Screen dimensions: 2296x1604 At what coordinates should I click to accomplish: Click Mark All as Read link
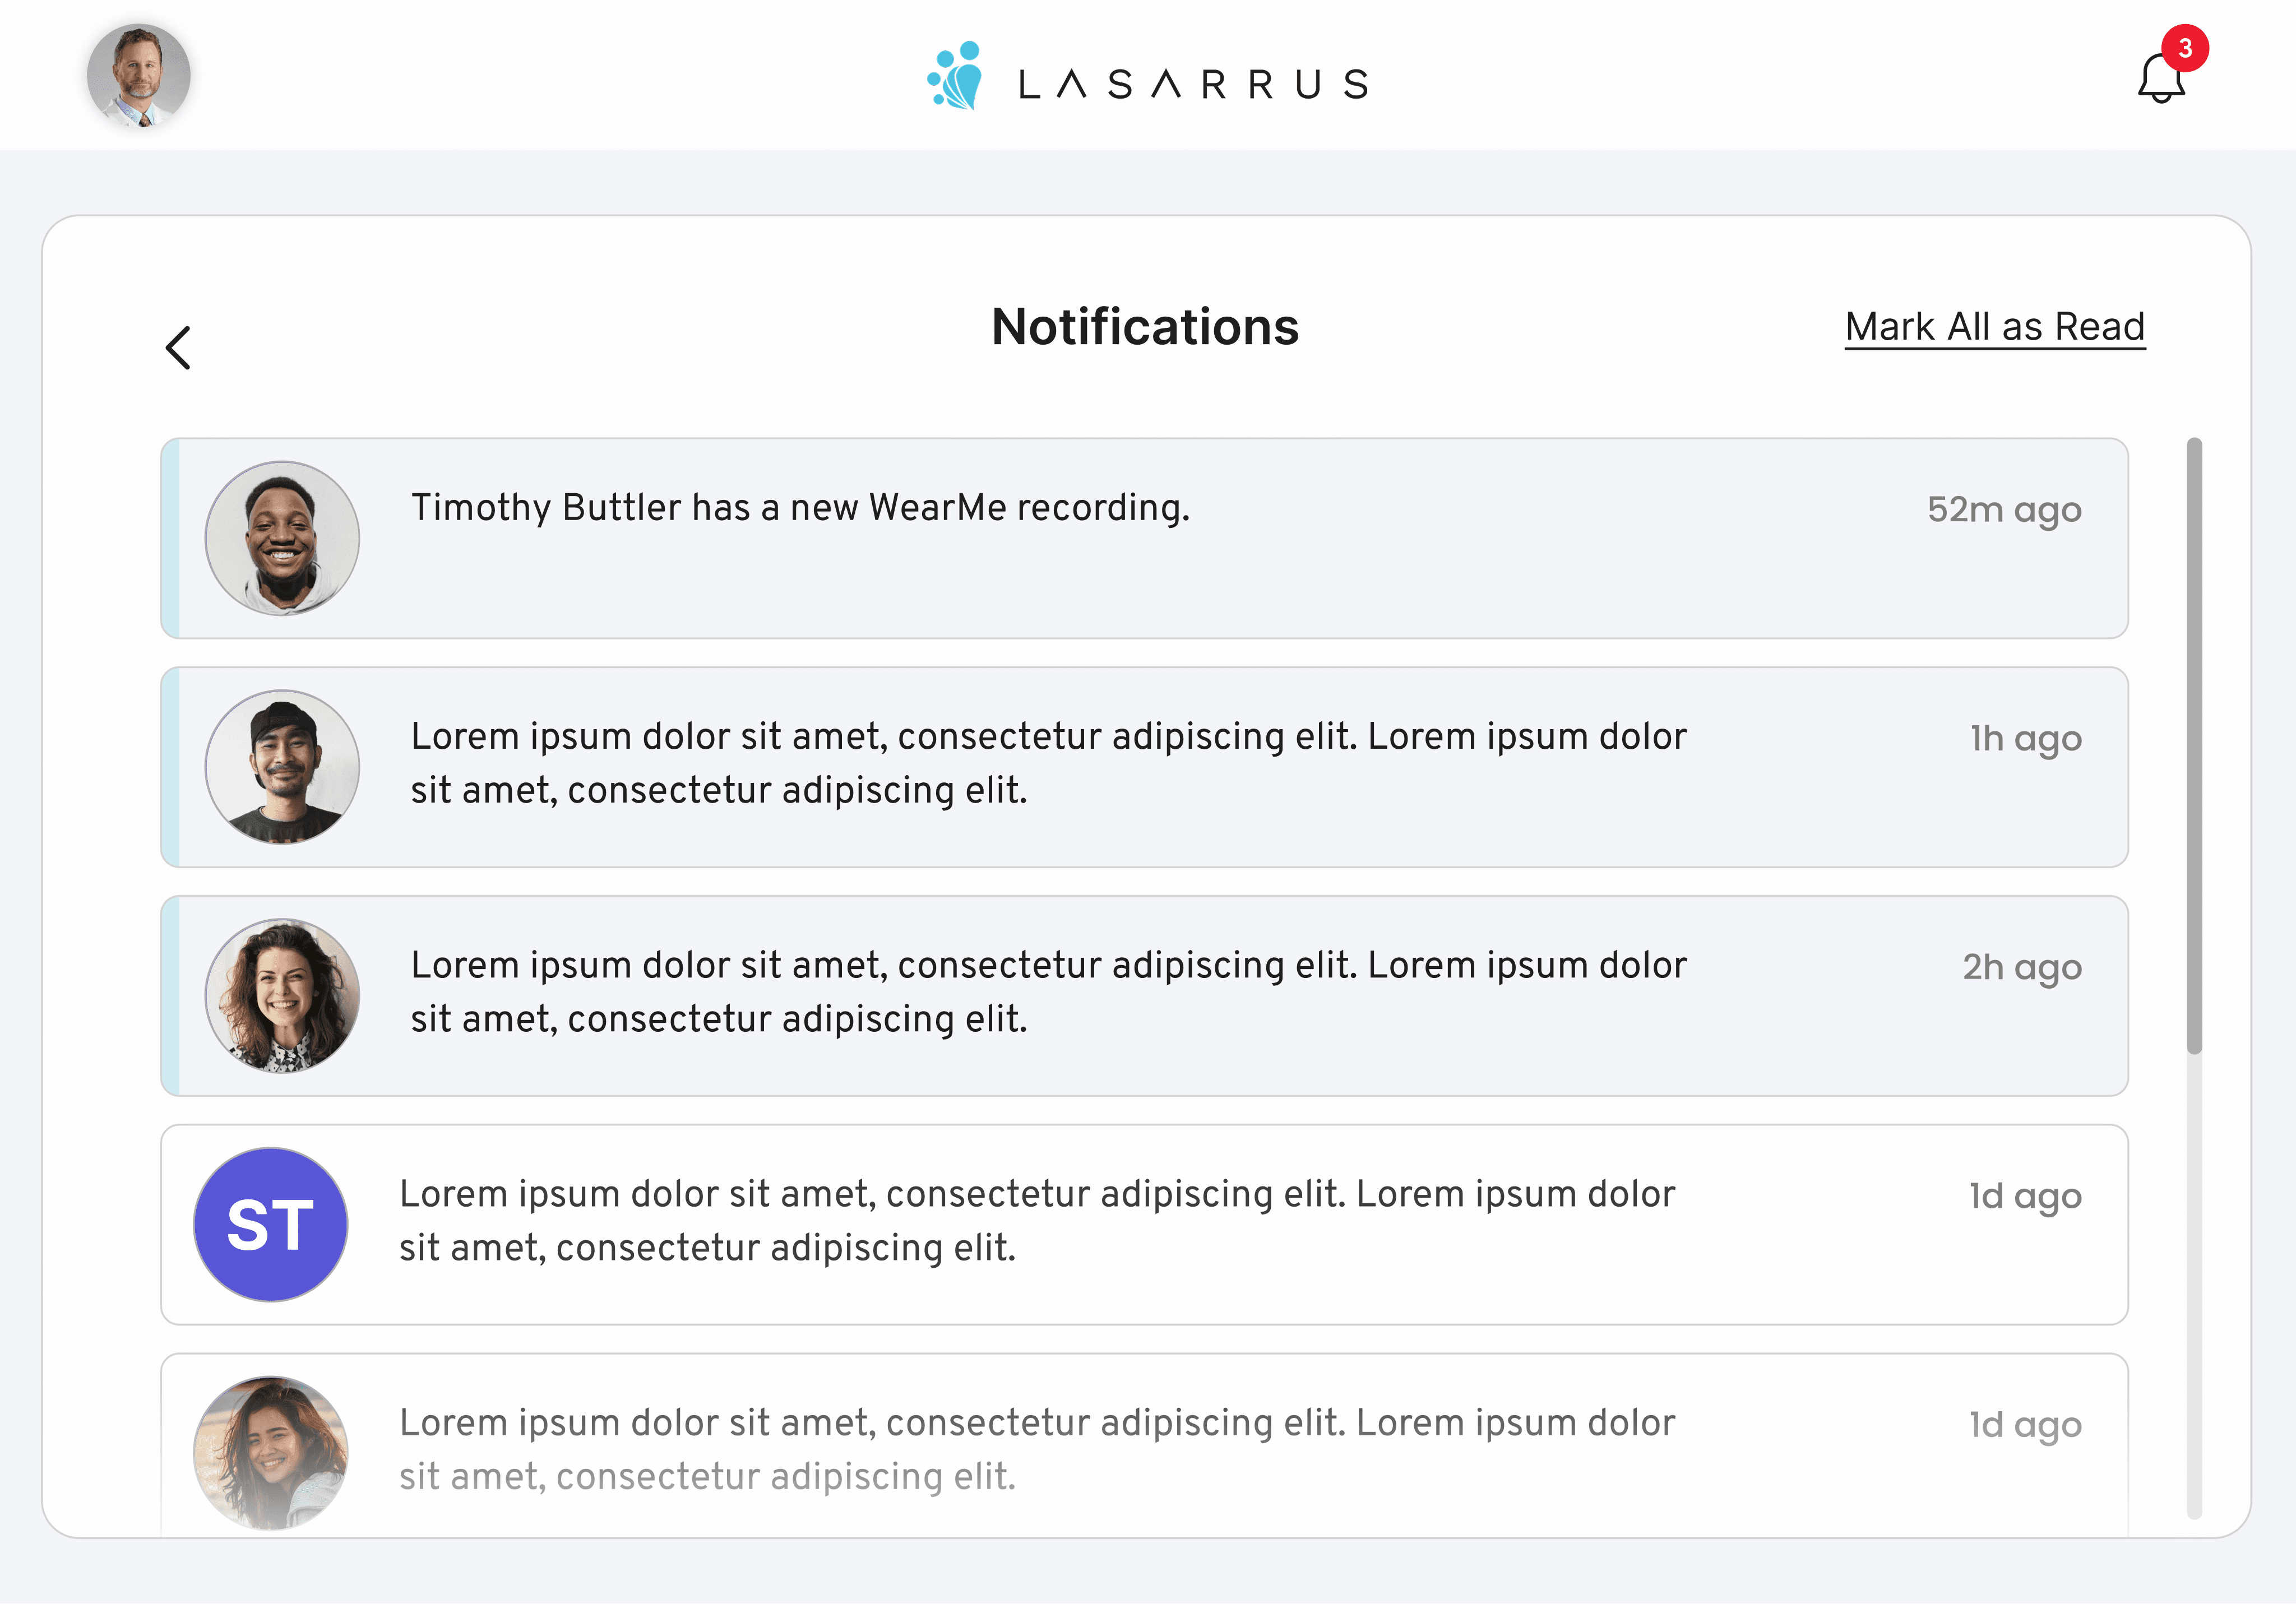point(1994,327)
